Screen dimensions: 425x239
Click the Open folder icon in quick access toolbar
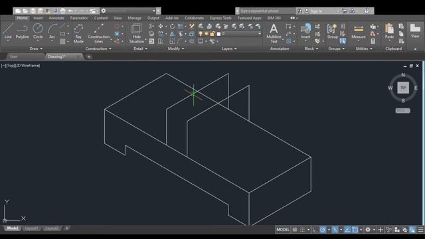pyautogui.click(x=25, y=11)
